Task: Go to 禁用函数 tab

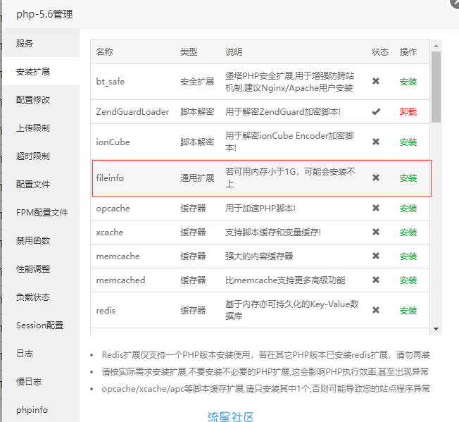Action: click(41, 240)
